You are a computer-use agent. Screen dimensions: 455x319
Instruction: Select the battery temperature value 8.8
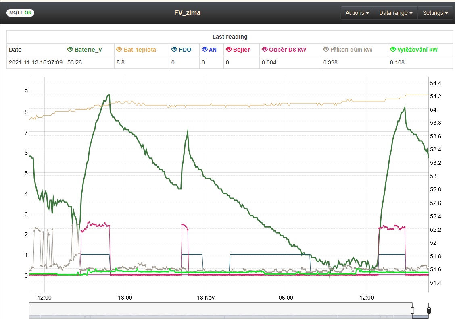click(121, 62)
